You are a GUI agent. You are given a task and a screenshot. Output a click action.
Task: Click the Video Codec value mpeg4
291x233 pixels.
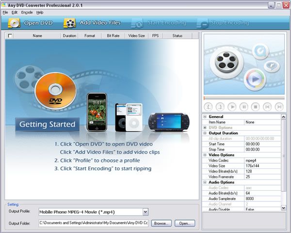[x=251, y=161]
